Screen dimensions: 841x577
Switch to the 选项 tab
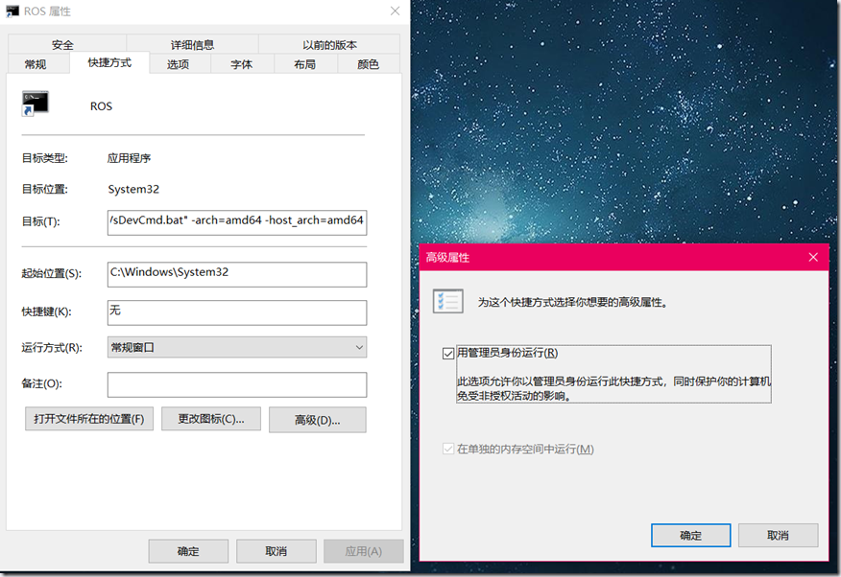(178, 64)
